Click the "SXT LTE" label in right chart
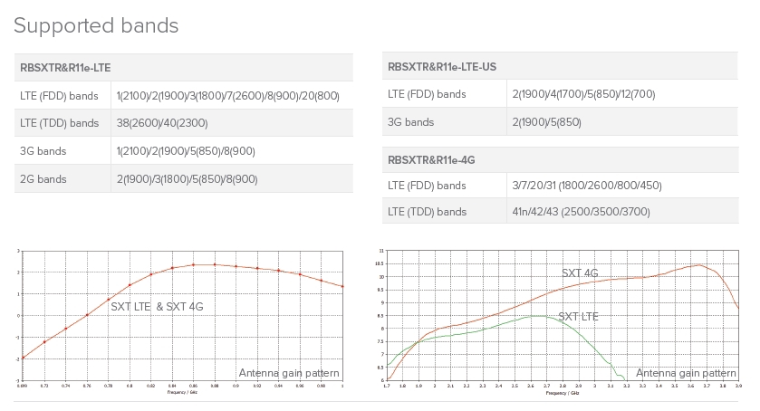Viewport: 760px width, 411px height. (x=578, y=316)
